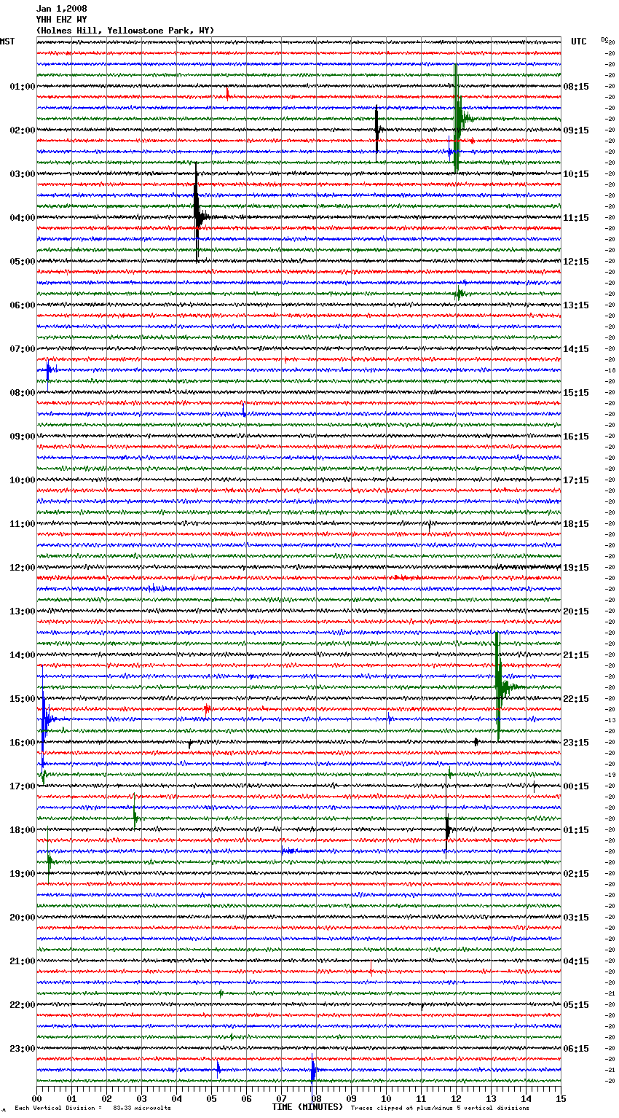The image size is (619, 1118).
Task: Click the 21:15 UTC row label
Action: click(x=576, y=655)
